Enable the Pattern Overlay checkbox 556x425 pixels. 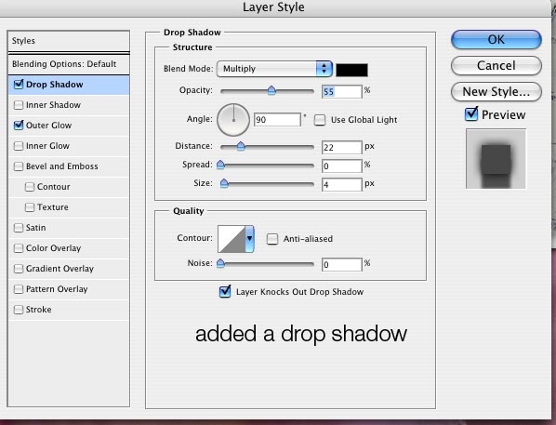click(19, 289)
